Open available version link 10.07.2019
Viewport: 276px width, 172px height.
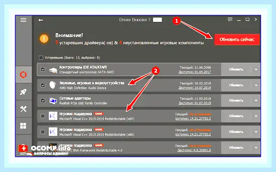click(x=194, y=88)
